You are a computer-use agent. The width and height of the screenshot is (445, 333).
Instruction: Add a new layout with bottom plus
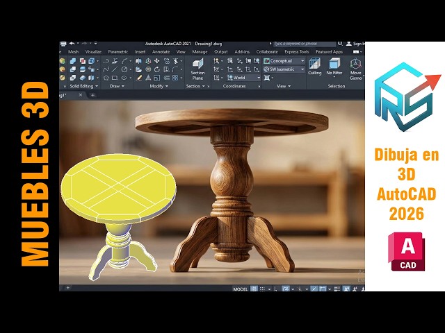coord(68,288)
